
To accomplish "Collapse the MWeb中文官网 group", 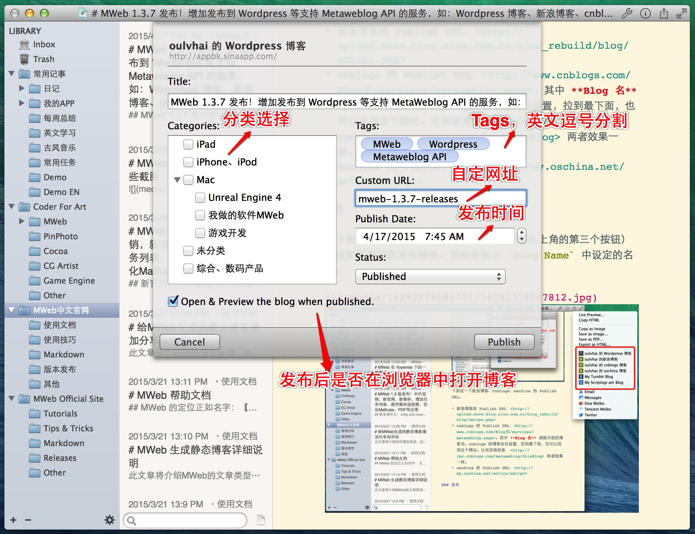I will [x=11, y=310].
